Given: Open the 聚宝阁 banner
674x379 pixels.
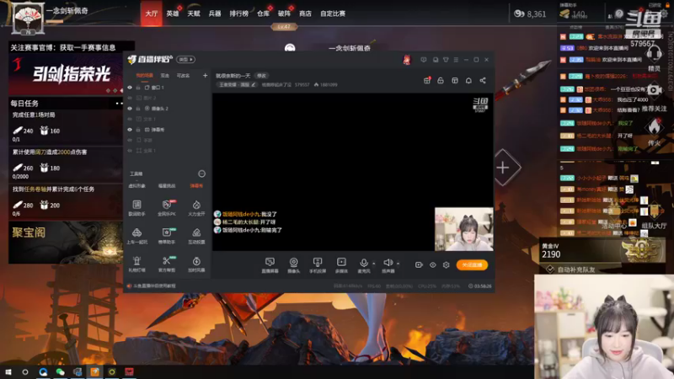Looking at the screenshot, I should 66,243.
